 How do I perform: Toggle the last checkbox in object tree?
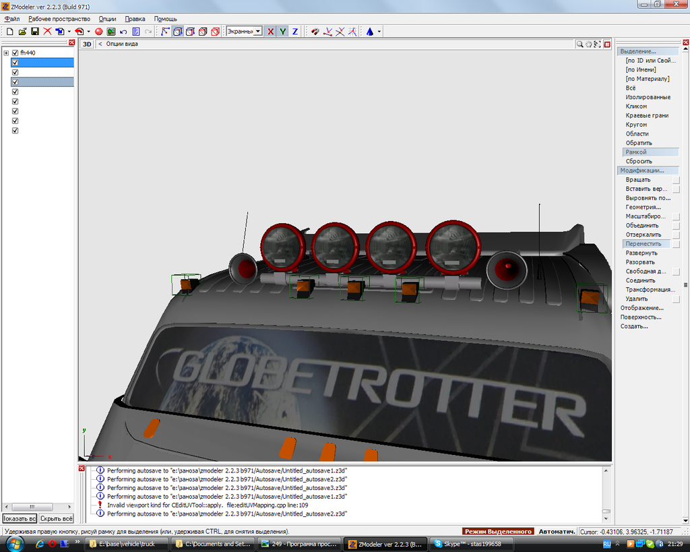[15, 131]
